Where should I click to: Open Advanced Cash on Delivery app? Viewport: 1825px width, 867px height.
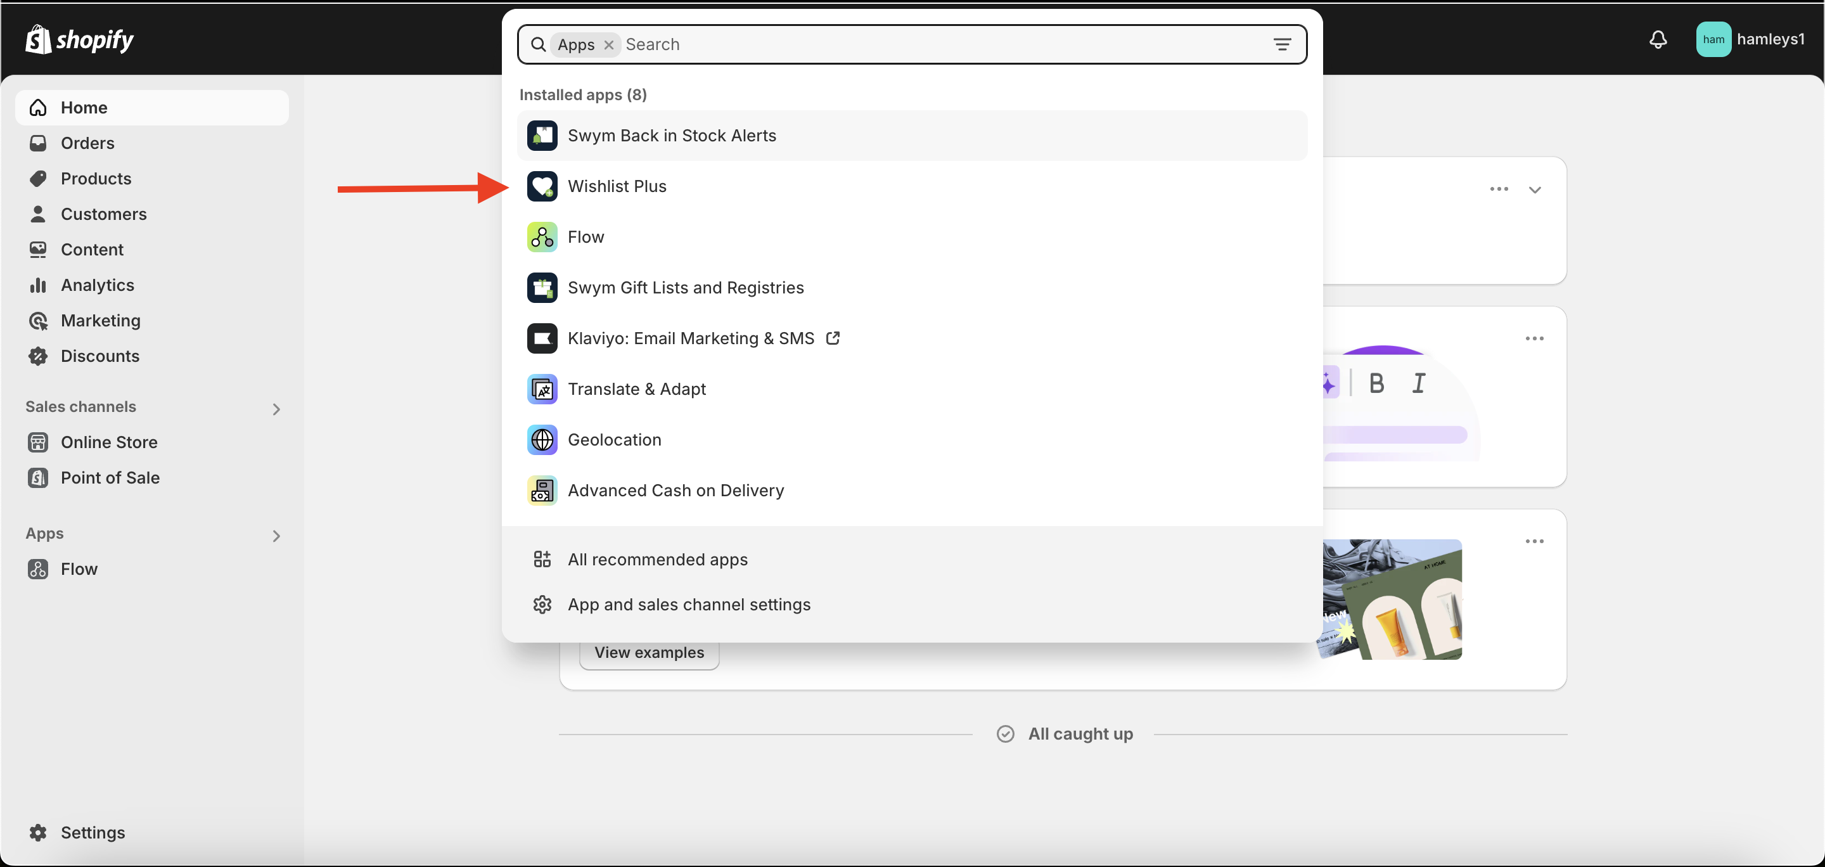[x=675, y=490]
